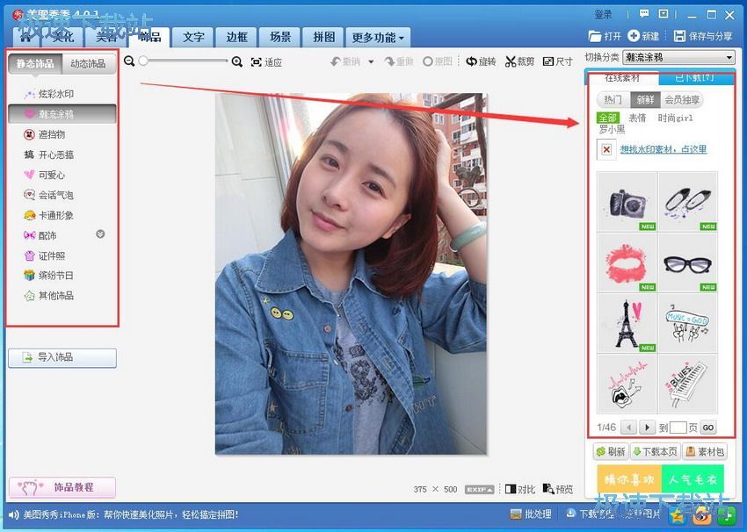The height and width of the screenshot is (532, 747).
Task: Switch to 静态饰品 toggle tab
Action: click(x=35, y=63)
